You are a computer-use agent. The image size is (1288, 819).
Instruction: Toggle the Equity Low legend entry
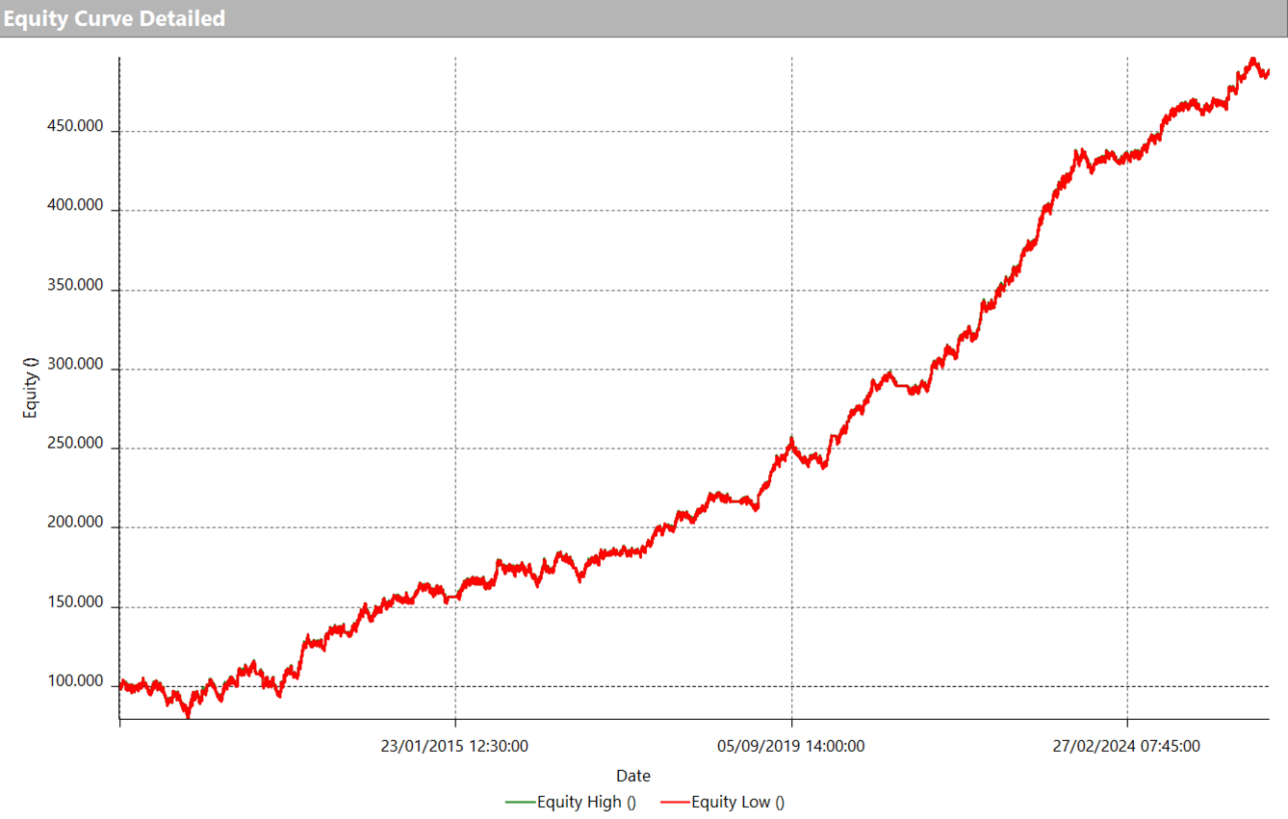[x=737, y=802]
